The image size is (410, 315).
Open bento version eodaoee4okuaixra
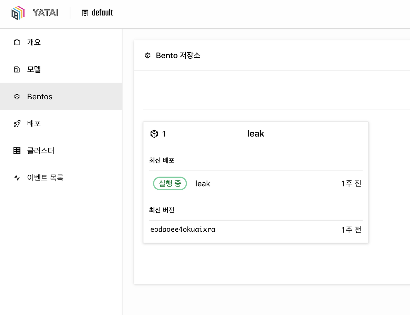click(183, 229)
